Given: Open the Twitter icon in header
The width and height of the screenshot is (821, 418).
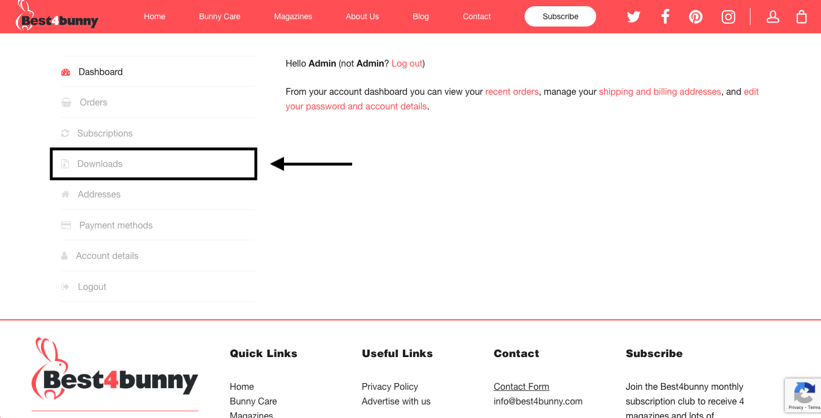Looking at the screenshot, I should [x=633, y=17].
